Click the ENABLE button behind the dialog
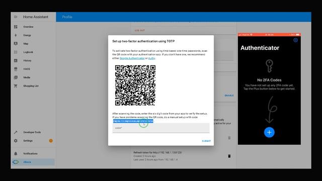The width and height of the screenshot is (322, 181). (x=229, y=96)
